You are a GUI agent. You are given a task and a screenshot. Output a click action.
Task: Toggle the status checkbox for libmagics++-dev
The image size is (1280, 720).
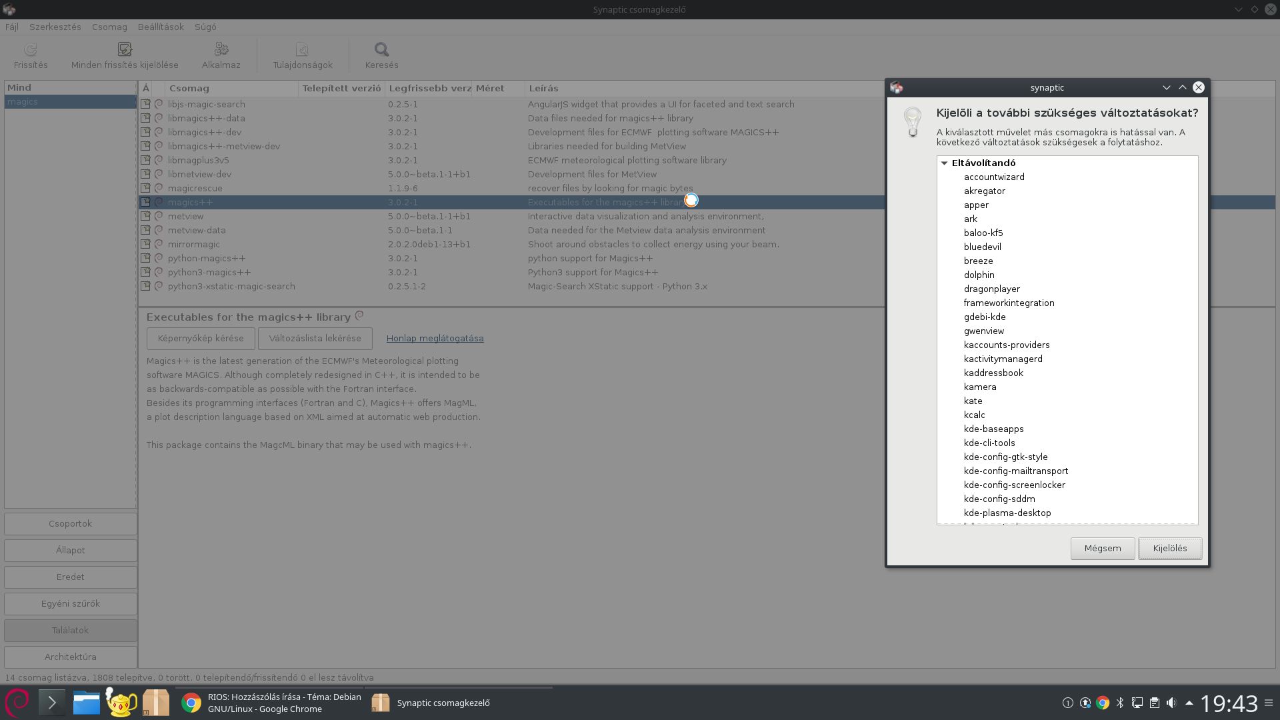pyautogui.click(x=145, y=132)
